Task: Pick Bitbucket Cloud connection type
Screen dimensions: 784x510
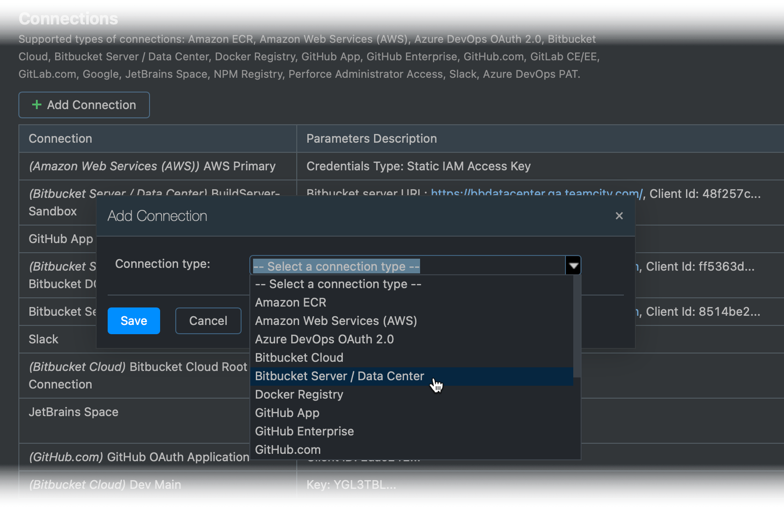Action: (299, 358)
